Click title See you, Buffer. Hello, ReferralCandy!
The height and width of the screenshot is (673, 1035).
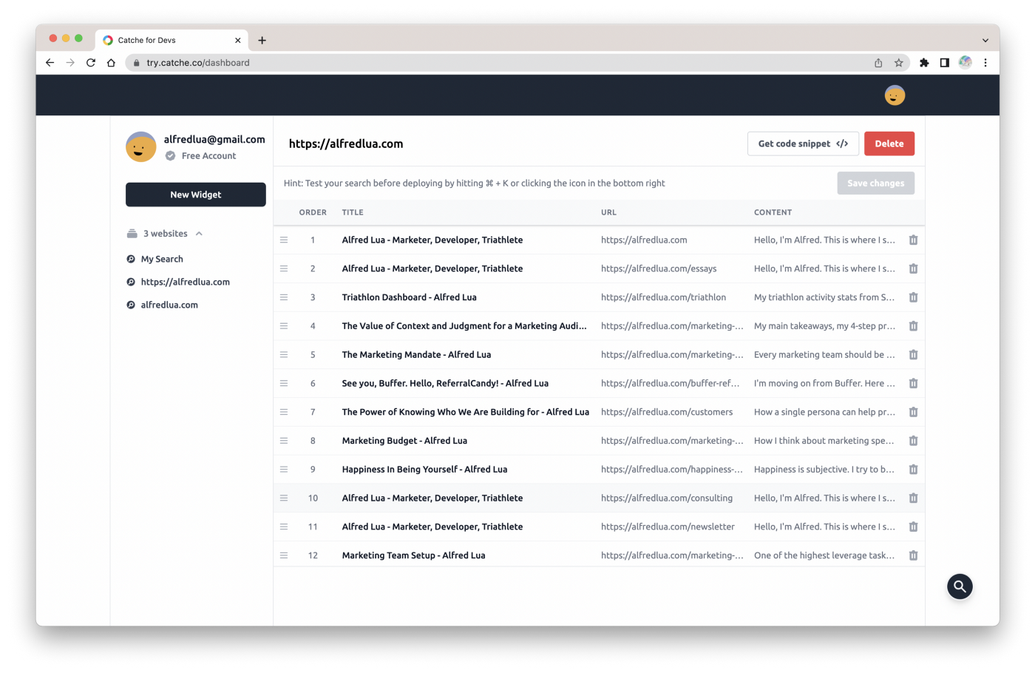pos(445,383)
